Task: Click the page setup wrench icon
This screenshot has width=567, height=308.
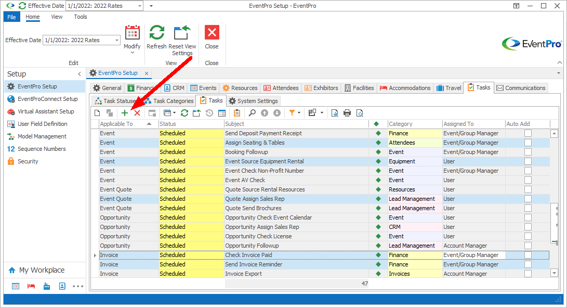Action: coord(335,113)
